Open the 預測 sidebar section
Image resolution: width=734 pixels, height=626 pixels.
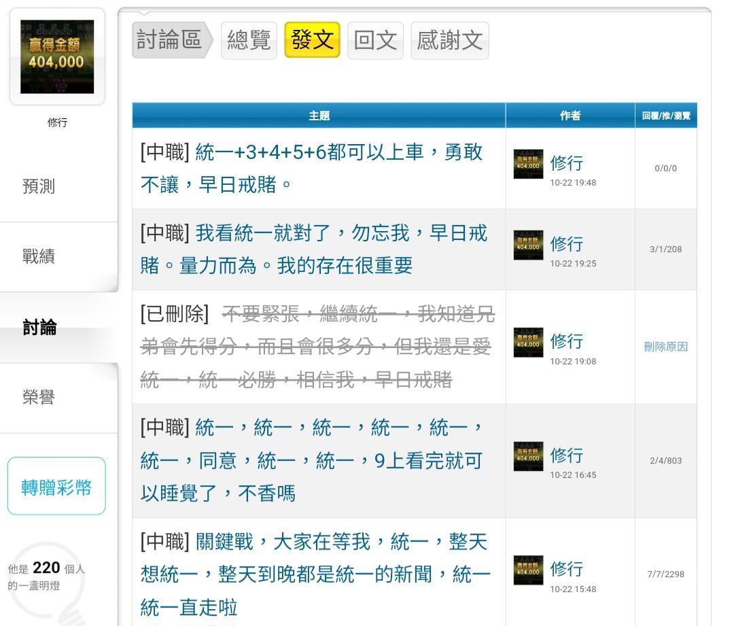pyautogui.click(x=39, y=186)
